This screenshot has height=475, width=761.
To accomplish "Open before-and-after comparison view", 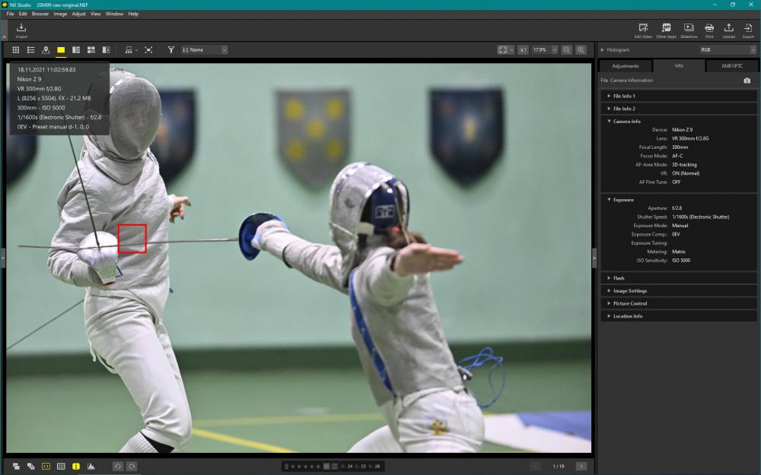I will [107, 50].
